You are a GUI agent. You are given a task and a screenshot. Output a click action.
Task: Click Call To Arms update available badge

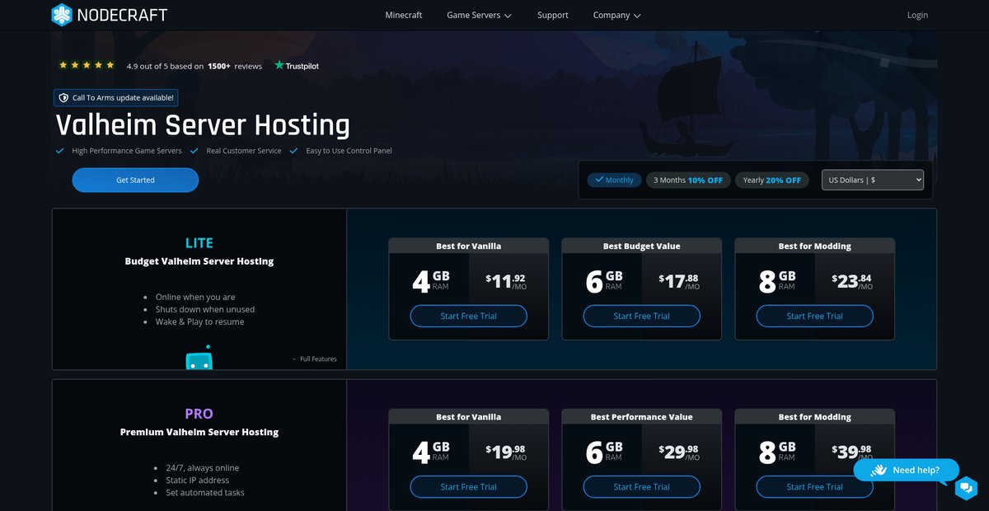click(x=116, y=97)
